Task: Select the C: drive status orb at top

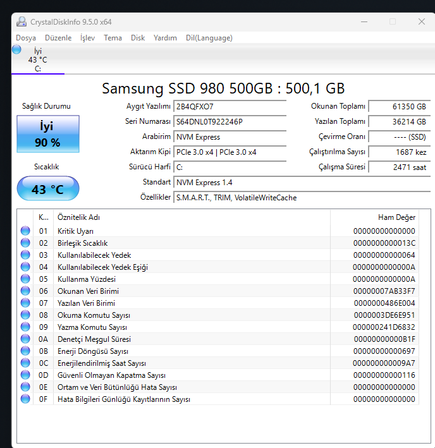Action: coord(16,49)
